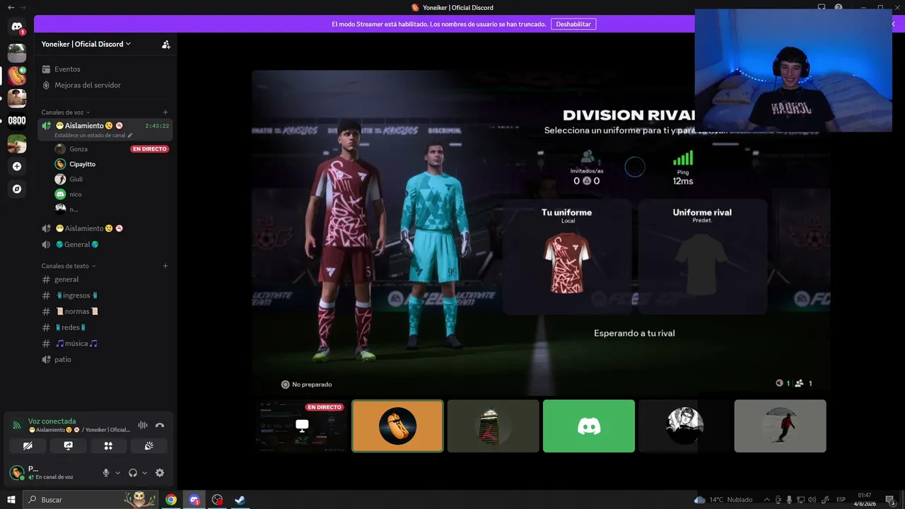Viewport: 905px width, 509px height.
Task: Invite people to Yoneiker server
Action: pos(165,44)
